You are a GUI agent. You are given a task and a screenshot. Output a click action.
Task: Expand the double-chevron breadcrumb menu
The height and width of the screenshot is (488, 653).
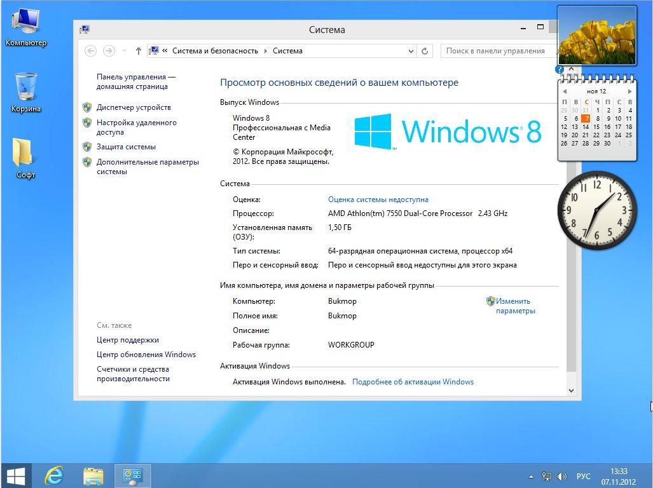pos(163,51)
